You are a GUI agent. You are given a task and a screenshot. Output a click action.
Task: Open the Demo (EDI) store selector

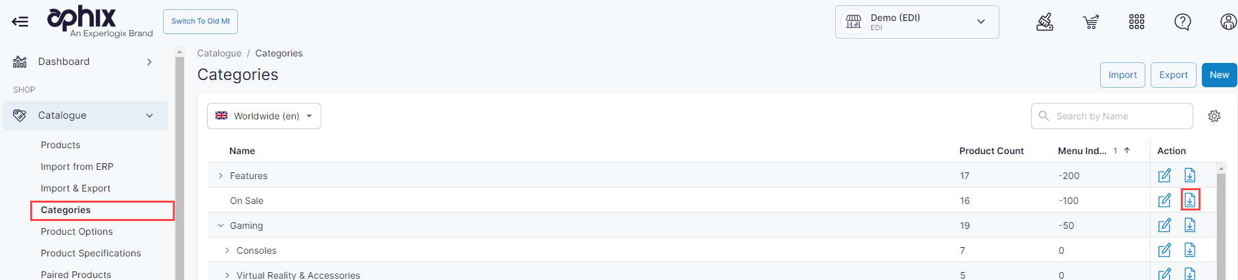[x=917, y=22]
